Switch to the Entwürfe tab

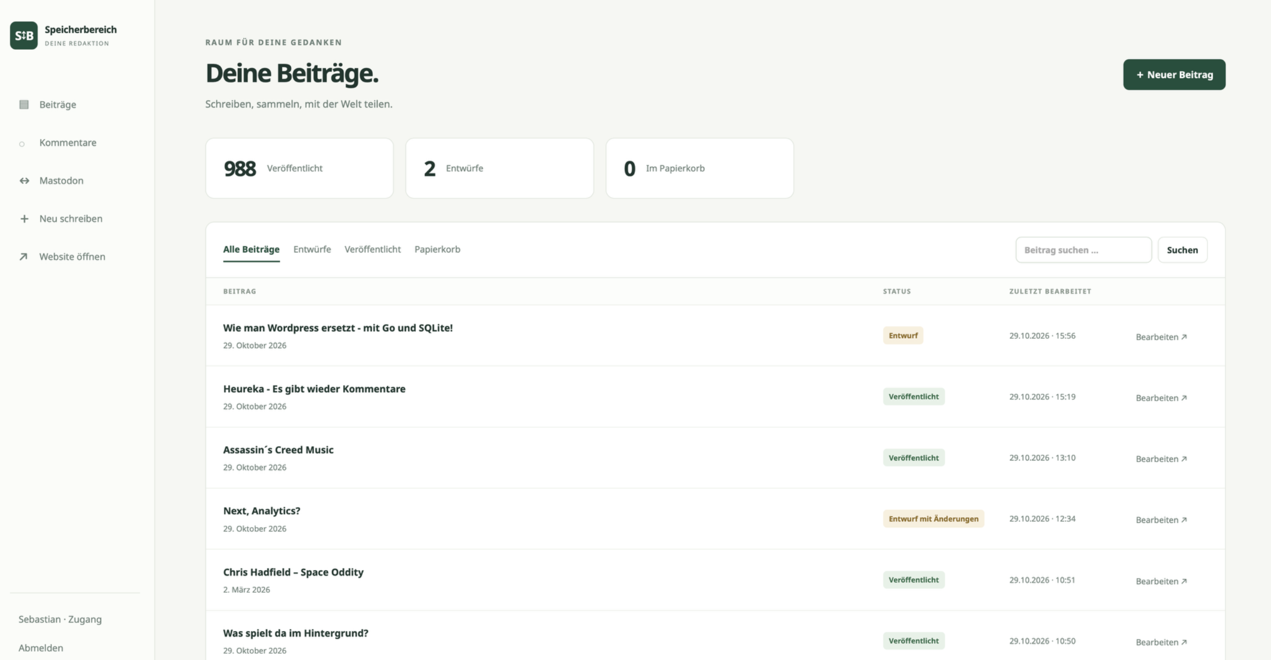click(x=312, y=249)
